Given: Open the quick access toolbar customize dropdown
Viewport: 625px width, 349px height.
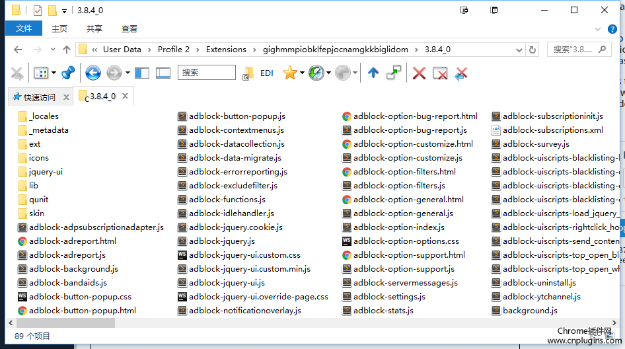Looking at the screenshot, I should coord(64,11).
